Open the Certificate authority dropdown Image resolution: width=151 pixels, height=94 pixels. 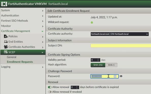point(120,34)
